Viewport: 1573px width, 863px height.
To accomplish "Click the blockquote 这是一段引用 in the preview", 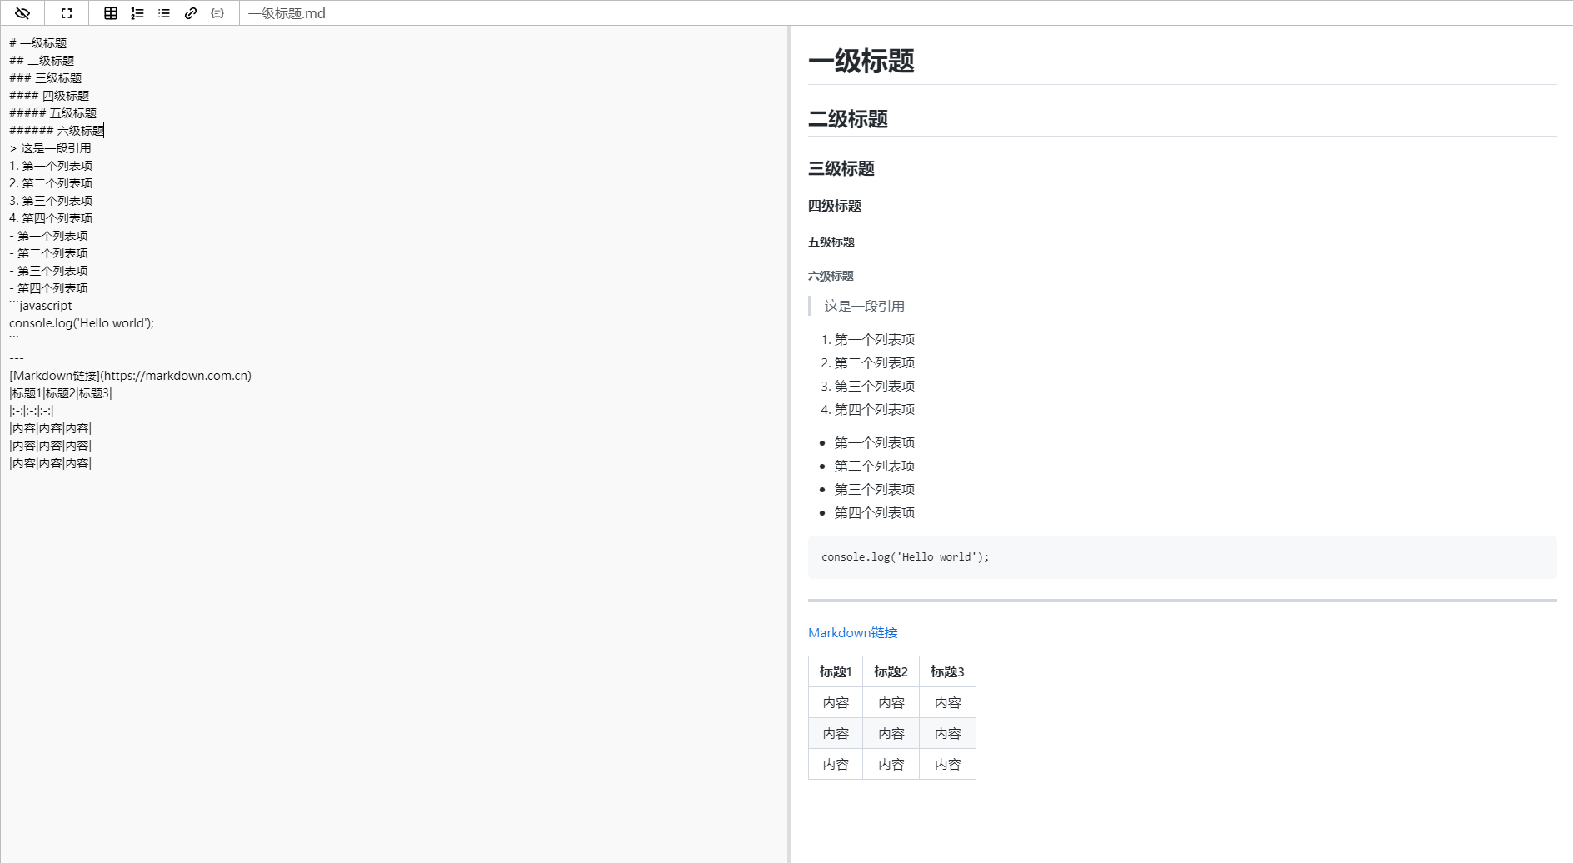I will tap(865, 306).
